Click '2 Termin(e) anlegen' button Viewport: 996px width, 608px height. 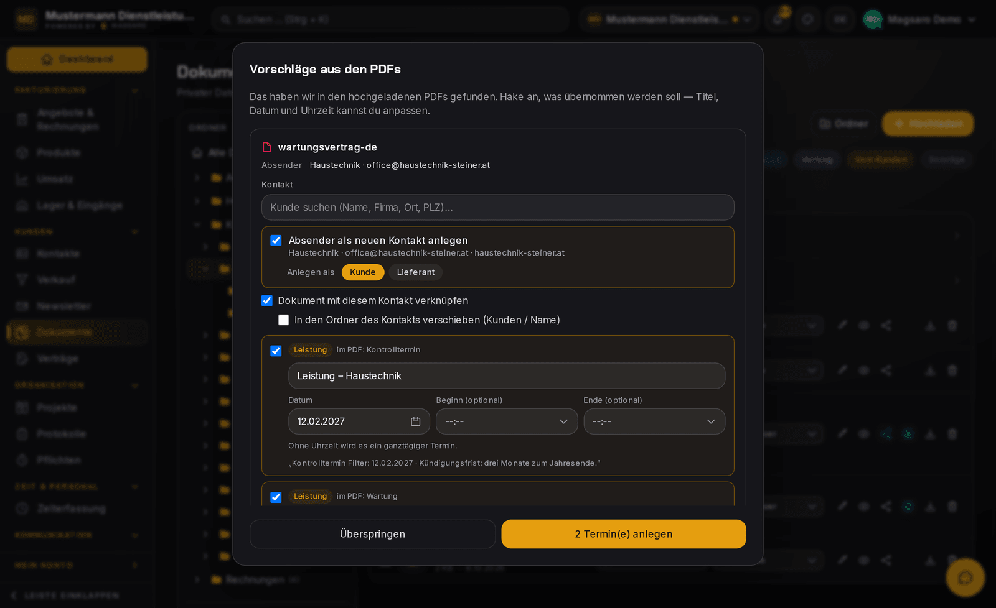[624, 534]
